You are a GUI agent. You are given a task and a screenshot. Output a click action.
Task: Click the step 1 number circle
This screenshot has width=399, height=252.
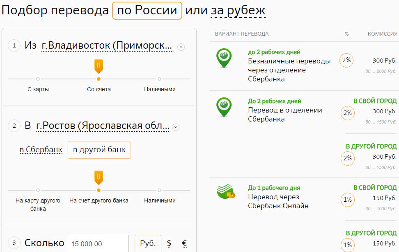tap(14, 46)
